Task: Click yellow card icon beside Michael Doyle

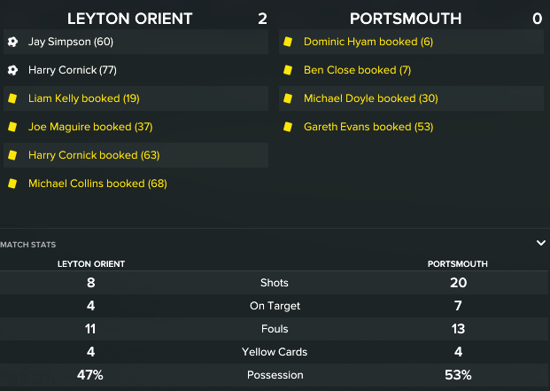Action: tap(288, 98)
